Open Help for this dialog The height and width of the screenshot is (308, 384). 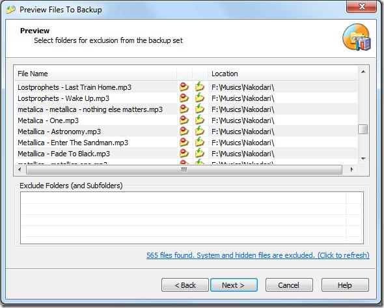[x=345, y=285]
